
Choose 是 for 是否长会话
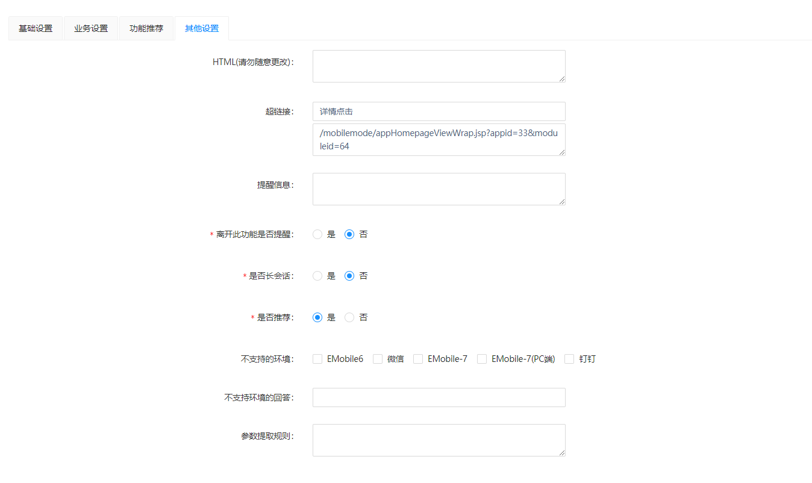317,276
